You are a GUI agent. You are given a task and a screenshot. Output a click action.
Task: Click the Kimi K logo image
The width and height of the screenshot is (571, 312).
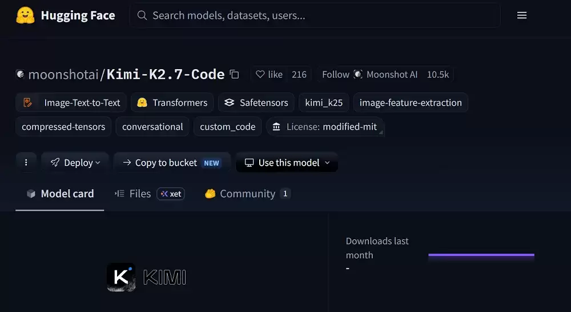(x=121, y=277)
